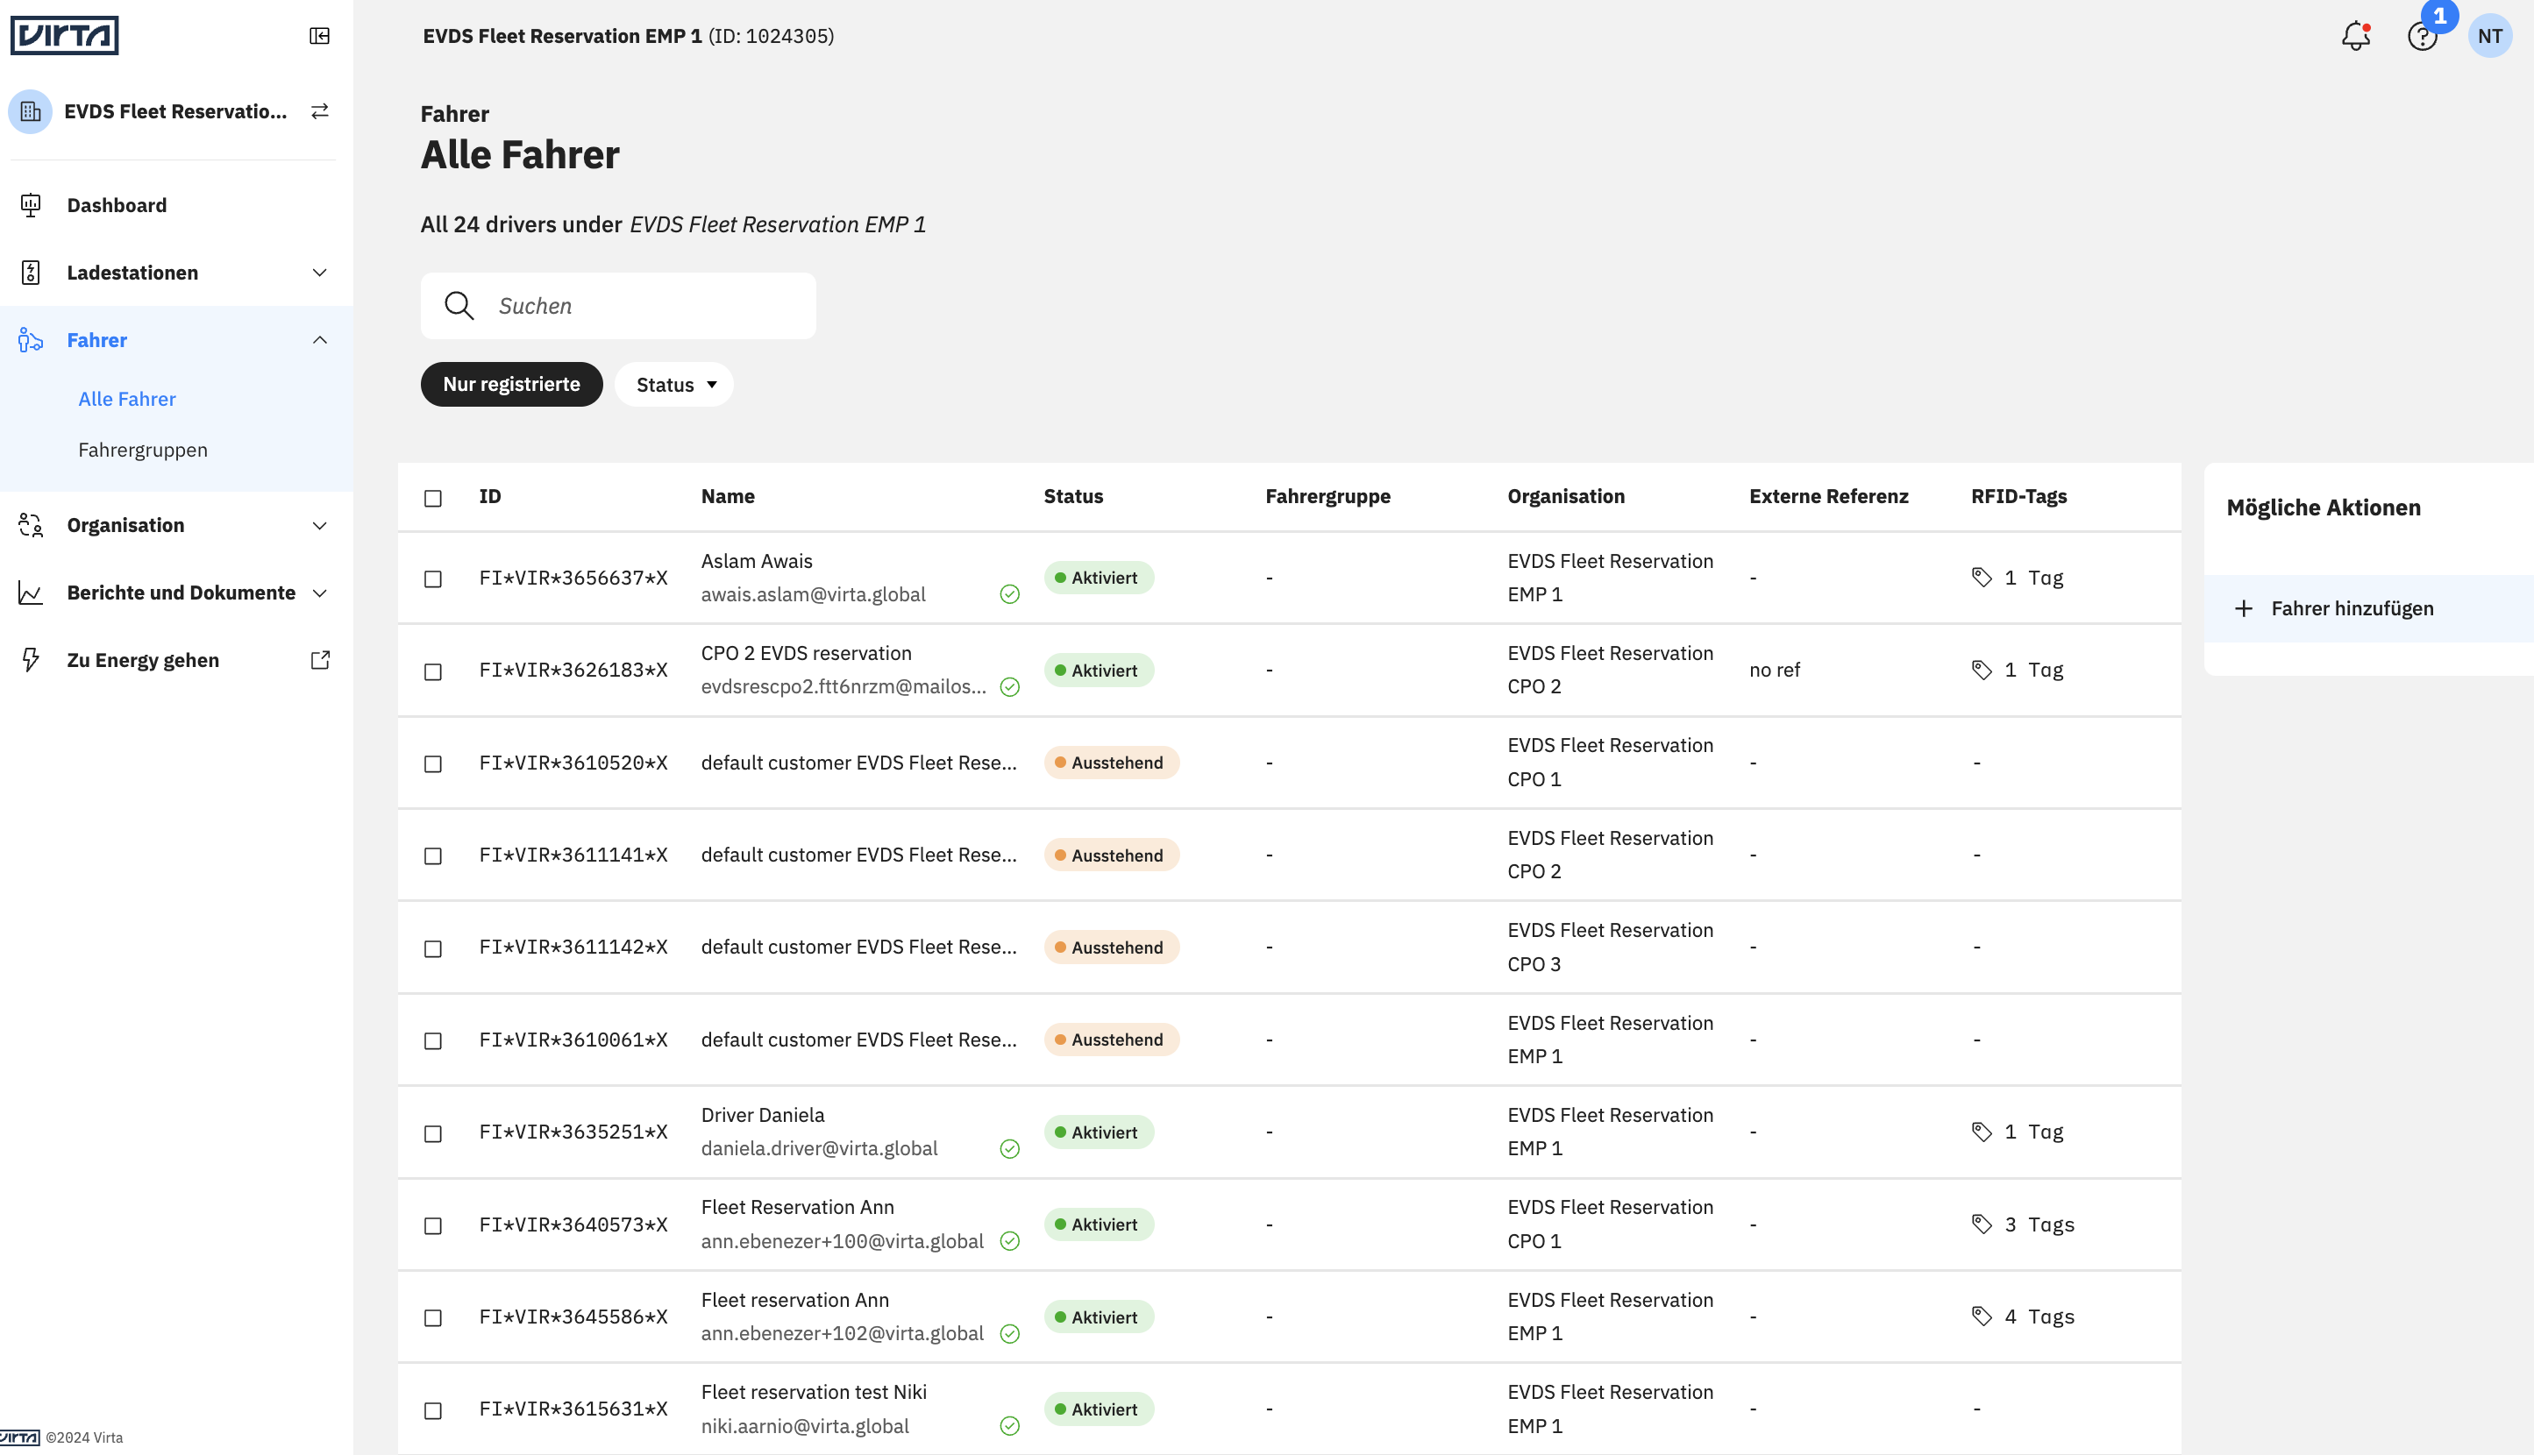Select the checkbox for FI*VIR*3610520*X
The image size is (2534, 1455).
click(x=433, y=763)
